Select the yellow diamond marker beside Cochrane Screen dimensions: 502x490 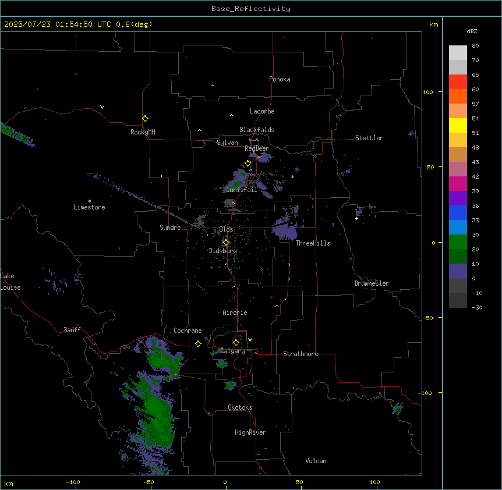(198, 343)
